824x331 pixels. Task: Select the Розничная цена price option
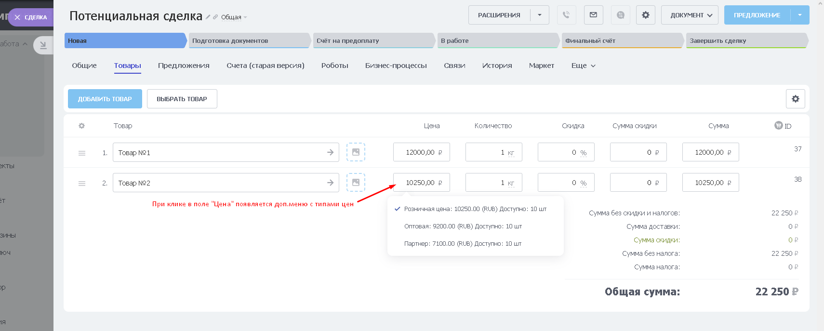pyautogui.click(x=475, y=209)
